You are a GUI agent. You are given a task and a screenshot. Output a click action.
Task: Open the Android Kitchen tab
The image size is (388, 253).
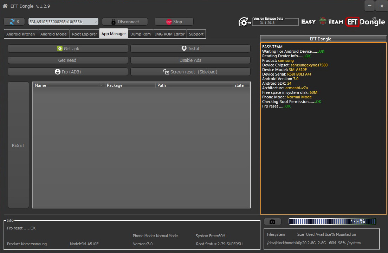pyautogui.click(x=21, y=34)
